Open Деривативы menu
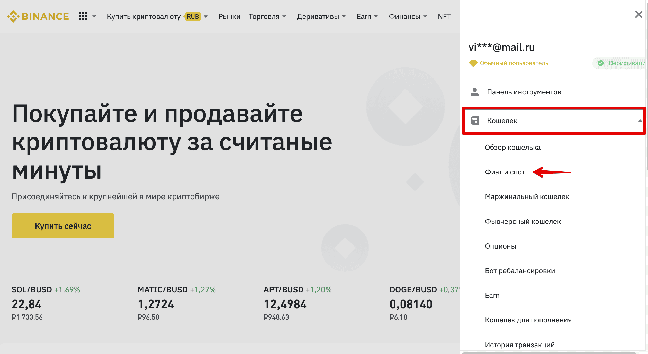 pos(318,16)
